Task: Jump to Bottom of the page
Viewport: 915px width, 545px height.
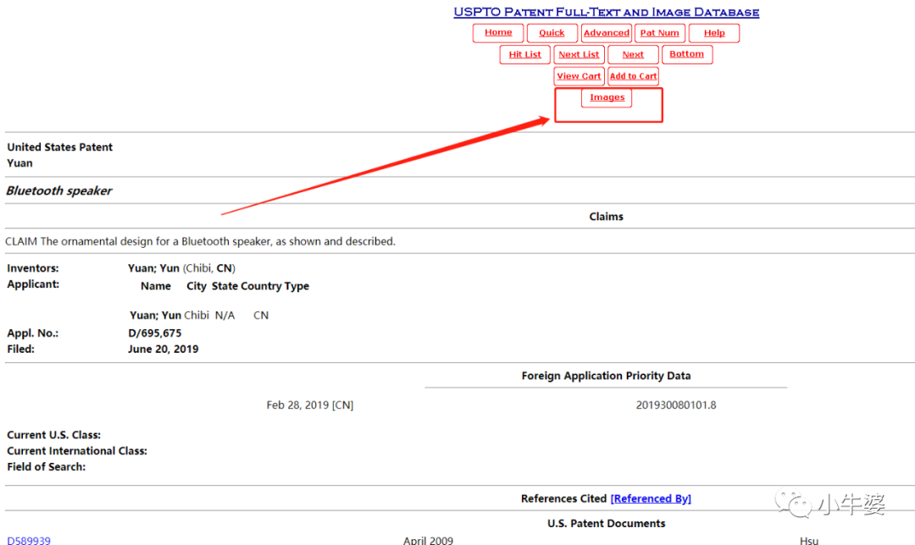Action: tap(686, 54)
